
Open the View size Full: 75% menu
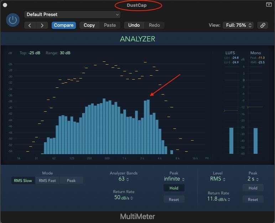tap(238, 25)
